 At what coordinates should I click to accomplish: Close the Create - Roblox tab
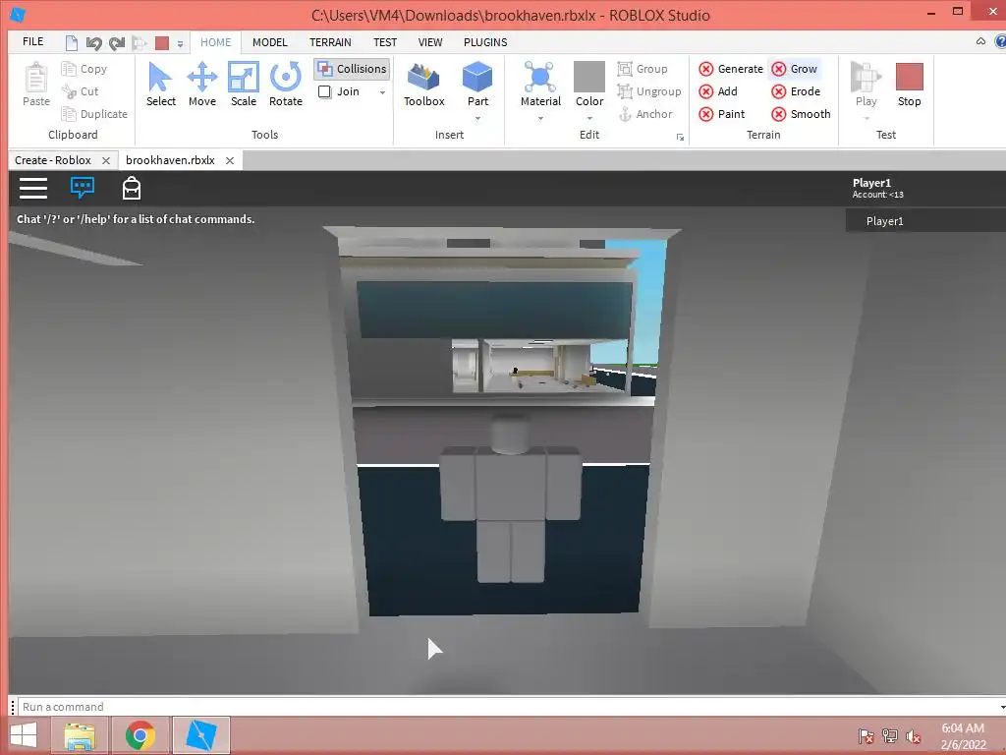pos(106,160)
